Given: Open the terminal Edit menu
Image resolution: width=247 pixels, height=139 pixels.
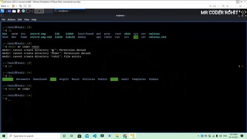Looking at the screenshot, I should pos(20,20).
